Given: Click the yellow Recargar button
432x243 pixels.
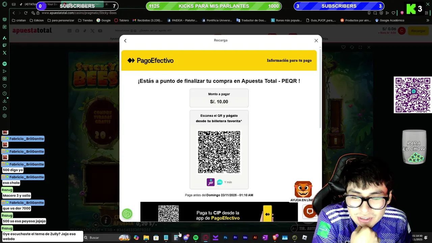Looking at the screenshot, I should pos(418,31).
